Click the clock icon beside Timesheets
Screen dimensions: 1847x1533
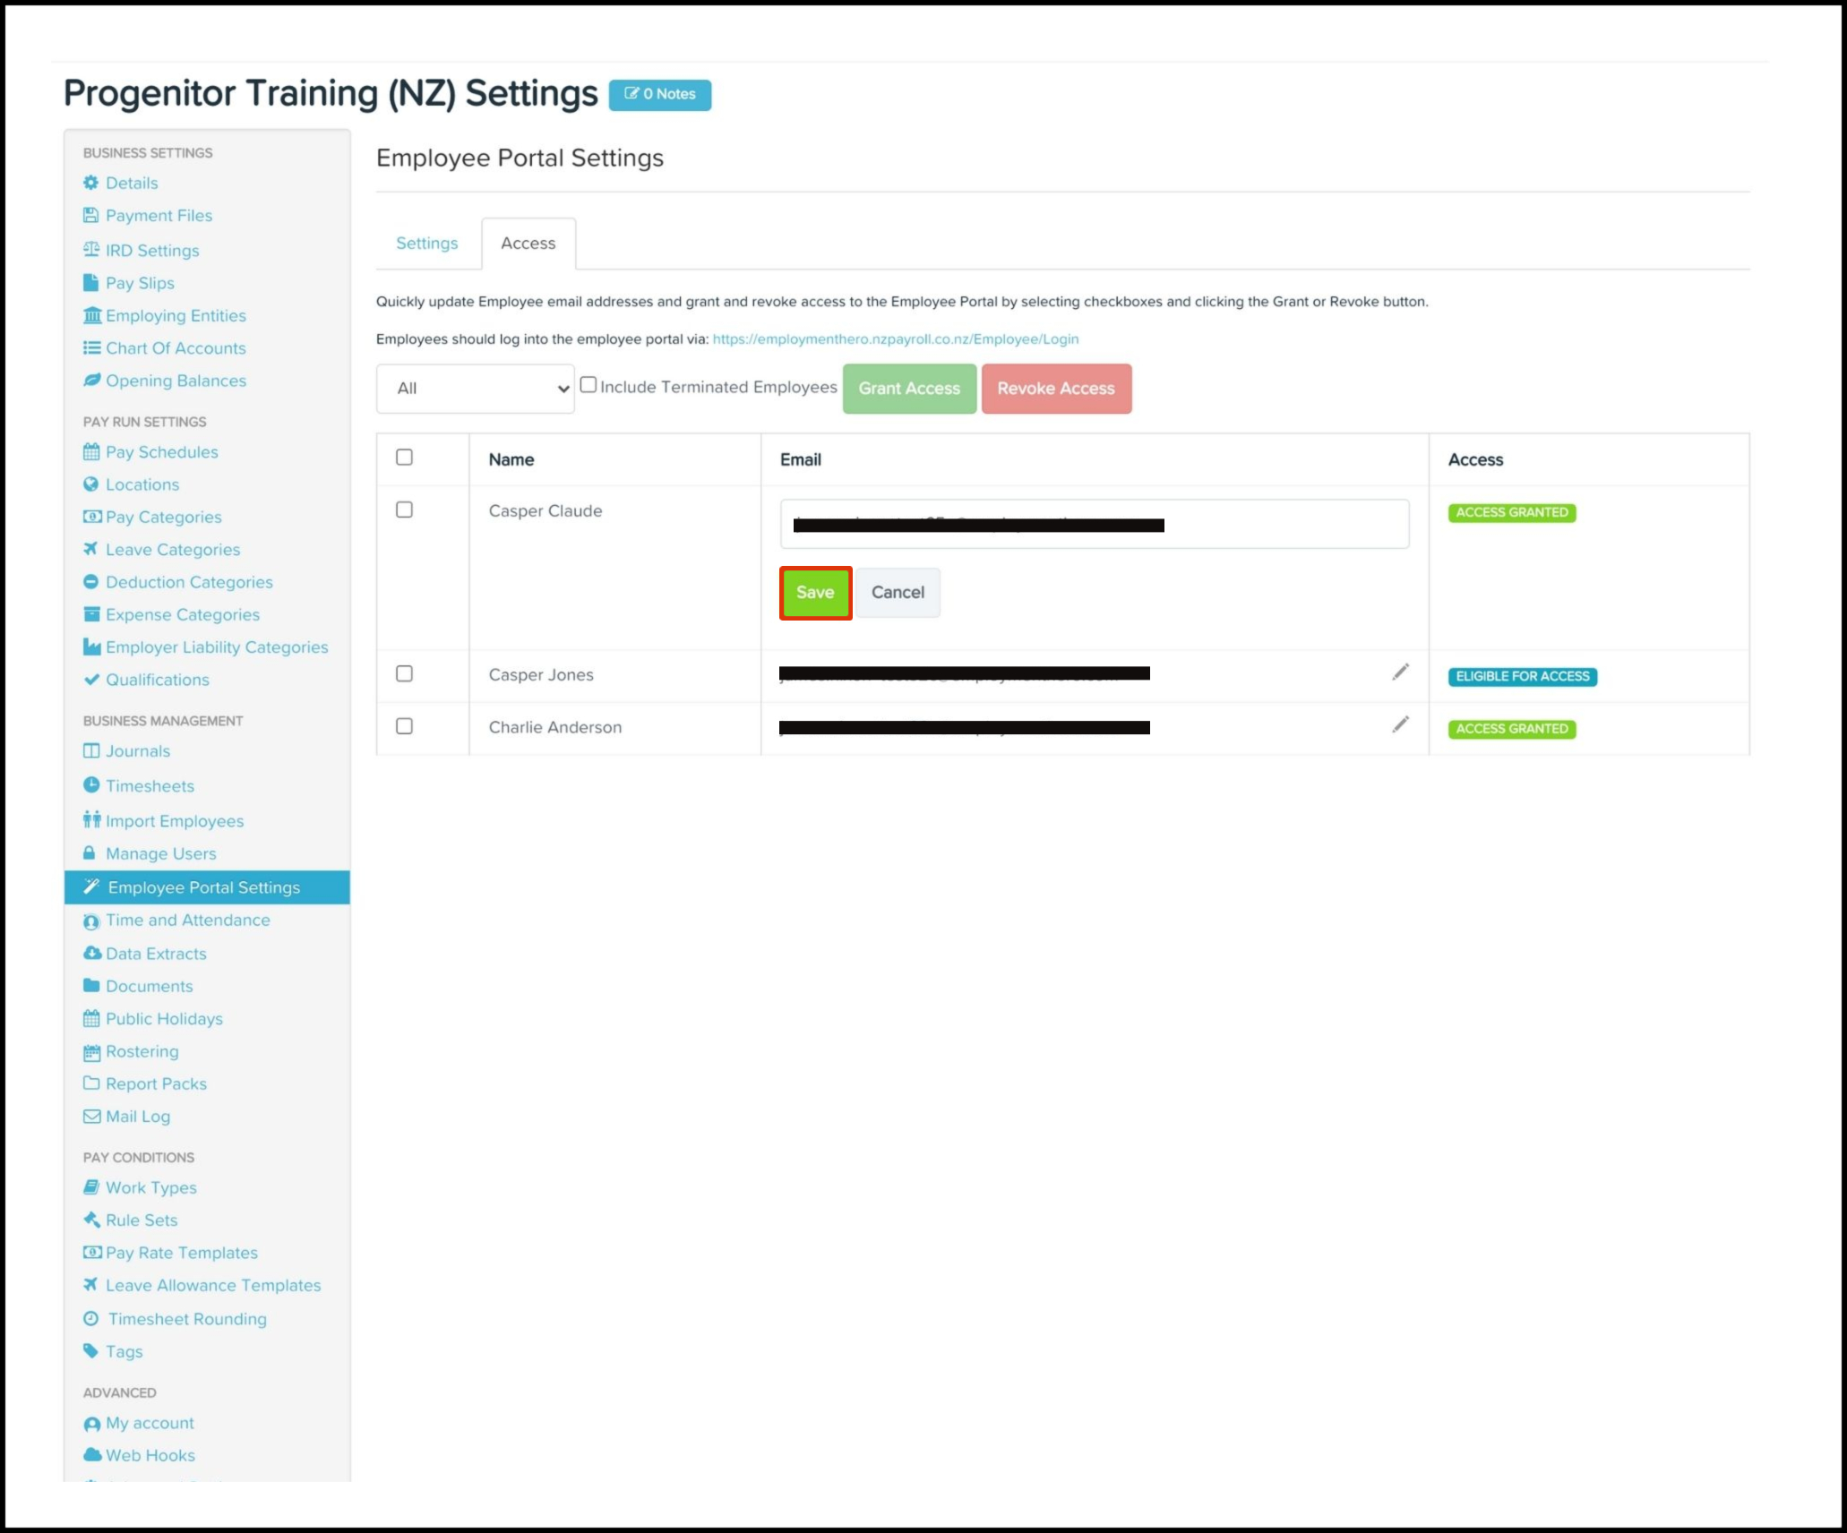click(x=91, y=785)
